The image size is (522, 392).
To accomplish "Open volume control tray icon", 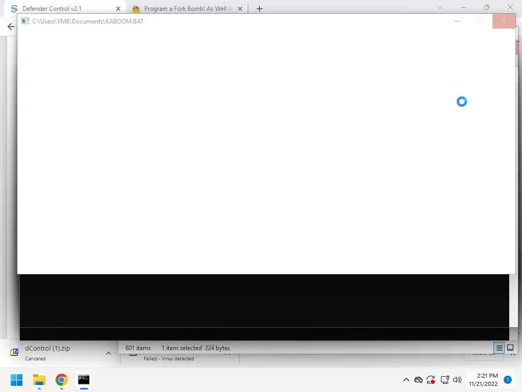I will (457, 380).
